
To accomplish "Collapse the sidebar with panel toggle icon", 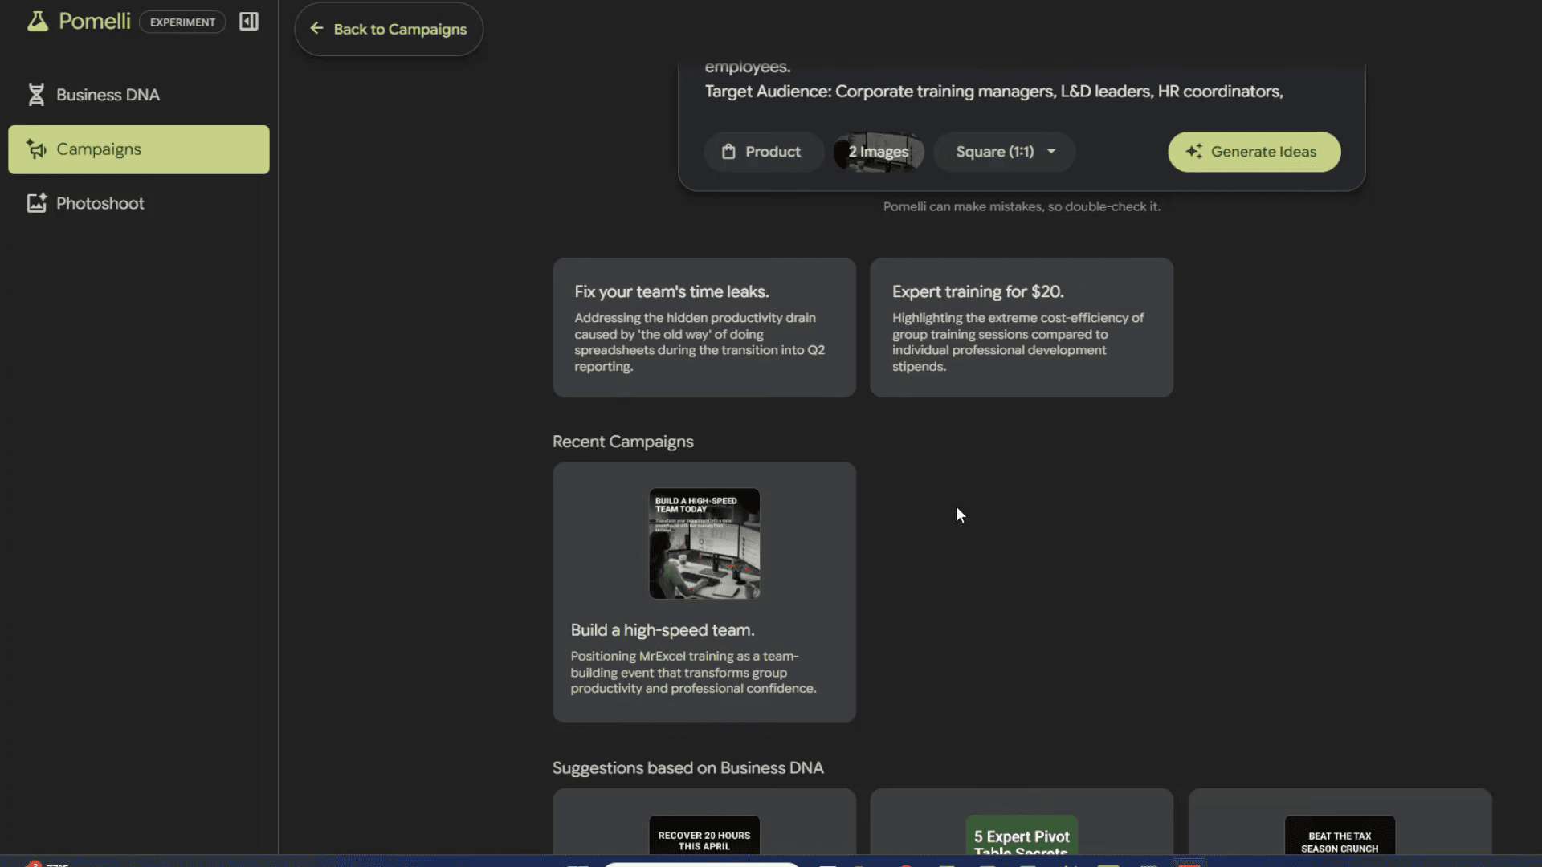I will click(x=249, y=22).
